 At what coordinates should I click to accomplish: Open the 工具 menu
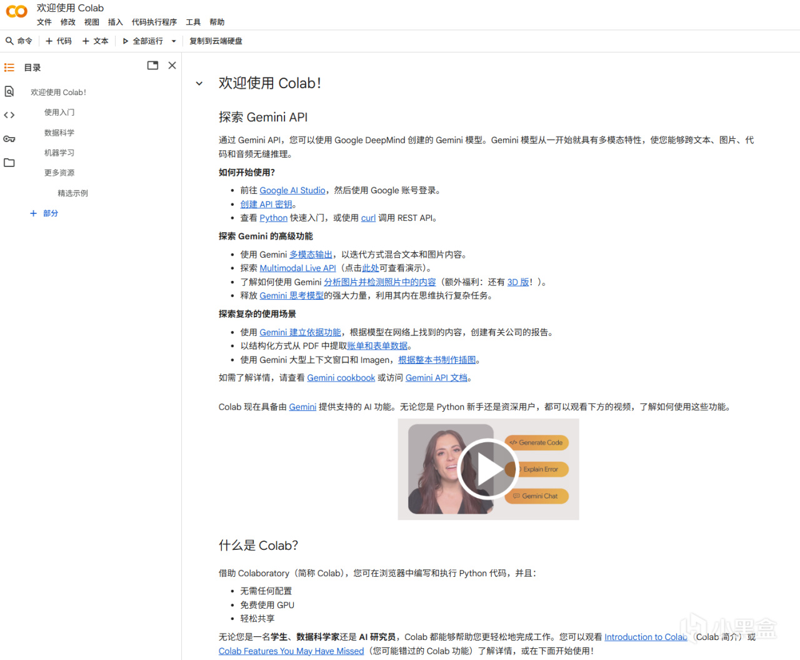click(x=193, y=22)
